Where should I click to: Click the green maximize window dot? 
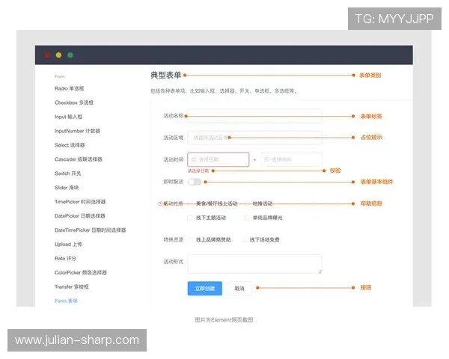point(70,55)
